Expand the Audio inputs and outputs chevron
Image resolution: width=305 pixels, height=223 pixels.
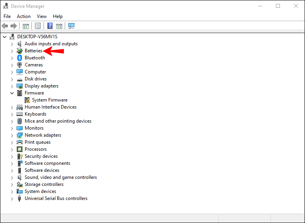pyautogui.click(x=12, y=44)
